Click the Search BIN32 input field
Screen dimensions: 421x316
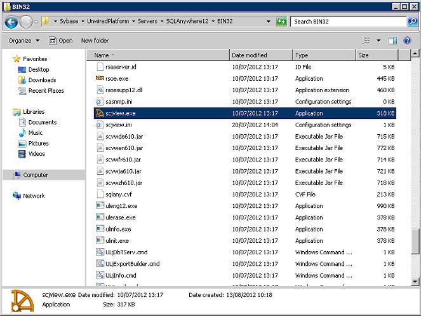point(348,22)
